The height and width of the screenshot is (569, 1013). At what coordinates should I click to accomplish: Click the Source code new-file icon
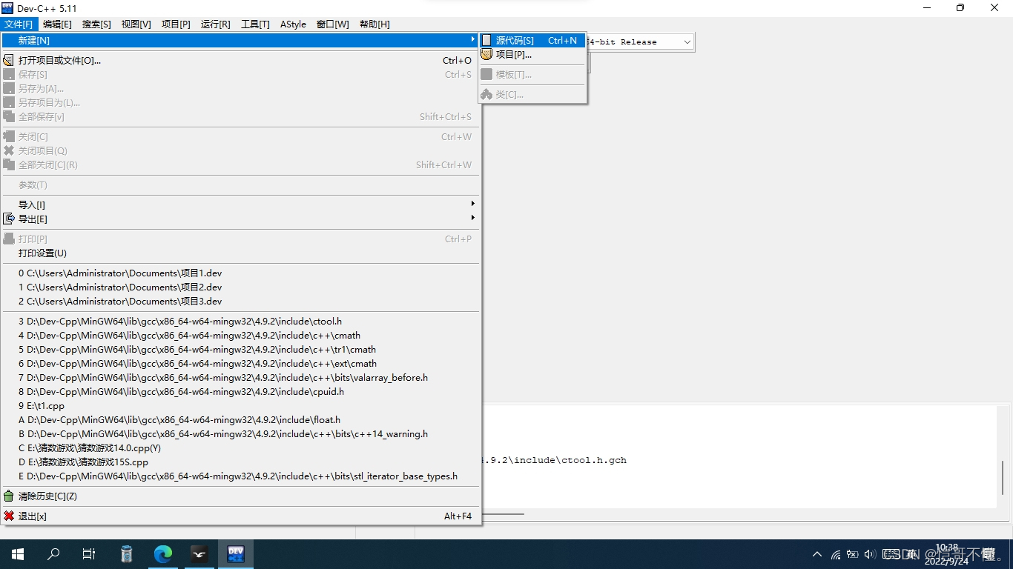tap(486, 40)
